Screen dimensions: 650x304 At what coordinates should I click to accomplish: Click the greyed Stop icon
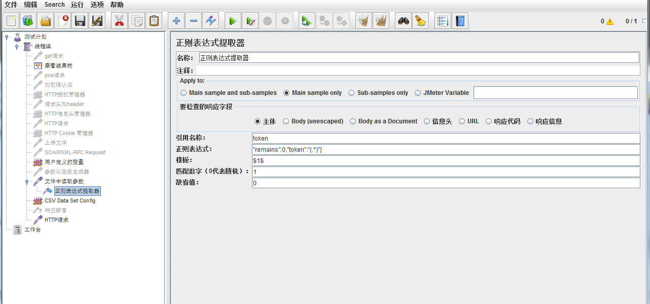click(x=267, y=21)
